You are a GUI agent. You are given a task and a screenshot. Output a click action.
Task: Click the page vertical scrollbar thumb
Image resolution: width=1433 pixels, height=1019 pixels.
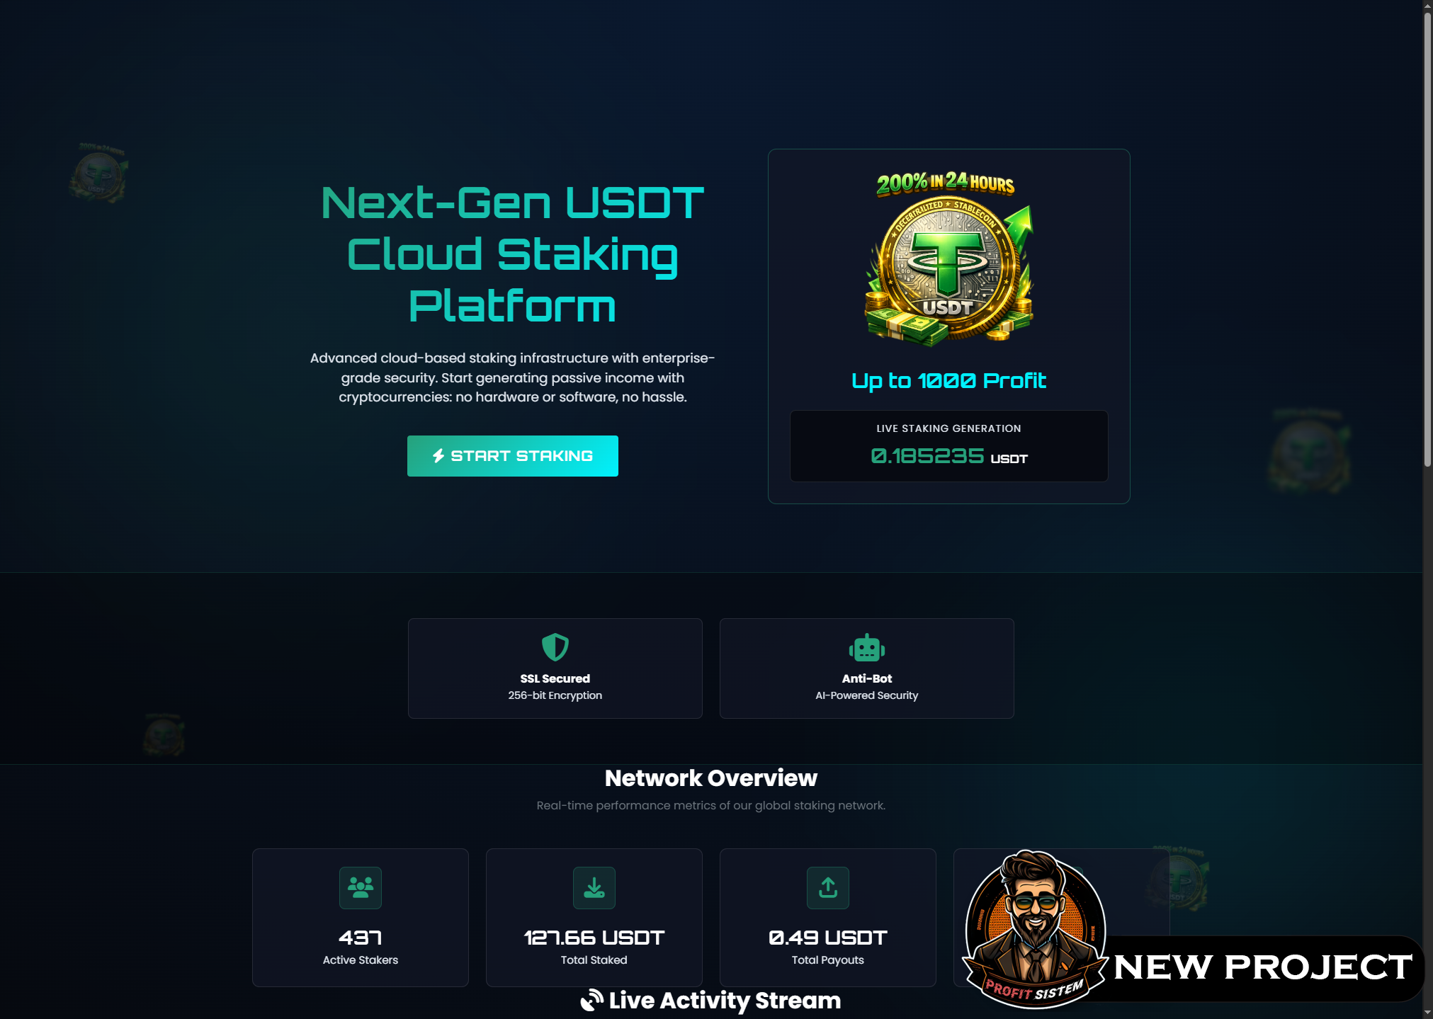pyautogui.click(x=1427, y=237)
